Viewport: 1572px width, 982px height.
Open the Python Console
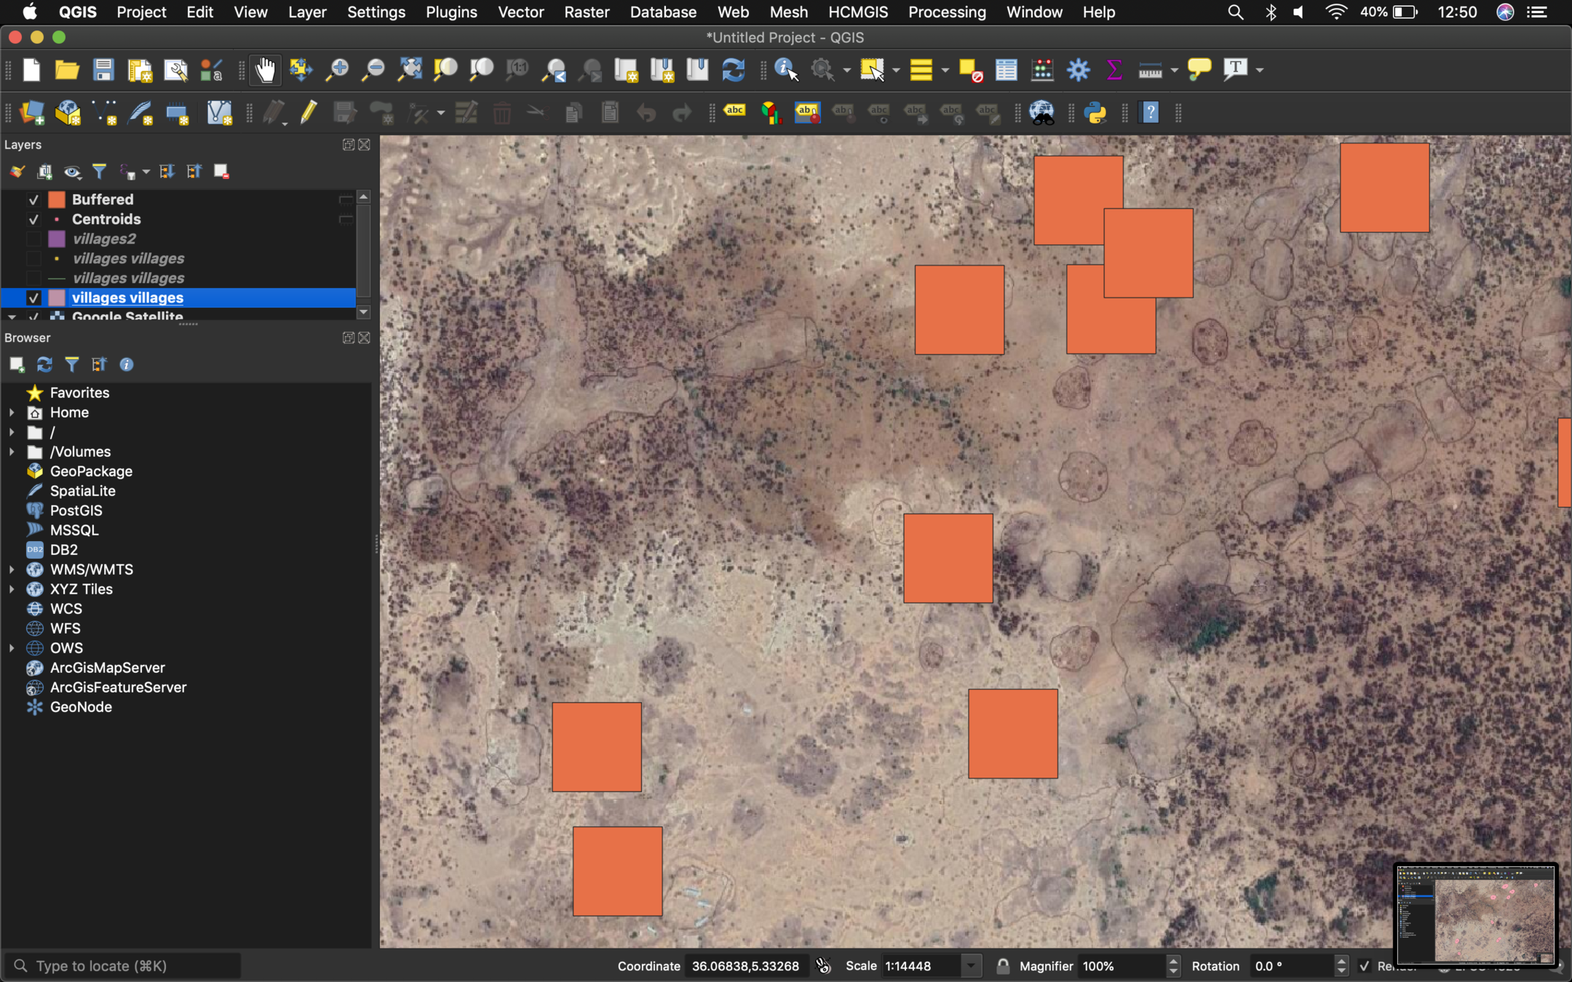tap(1095, 113)
